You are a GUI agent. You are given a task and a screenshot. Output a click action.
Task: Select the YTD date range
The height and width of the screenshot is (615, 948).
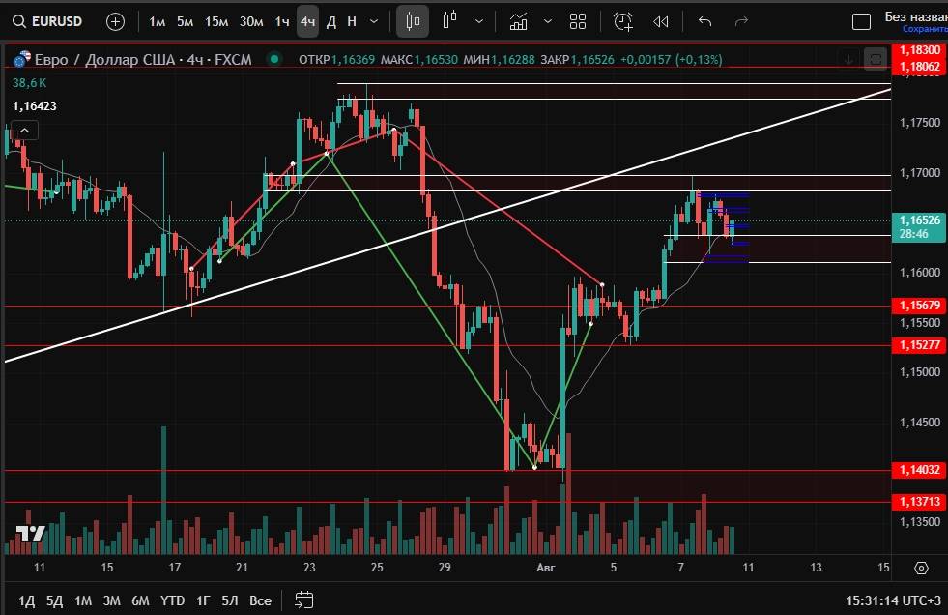pos(173,600)
